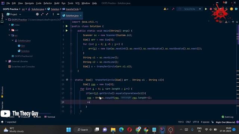Image resolution: width=239 pixels, height=134 pixels.
Task: Open the user/code-with-me icon in the toolbar
Action: [x=166, y=9]
